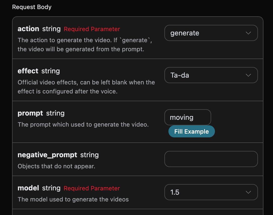This screenshot has height=215, width=273.
Task: Click Required Parameter text beside model
Action: [x=92, y=188]
